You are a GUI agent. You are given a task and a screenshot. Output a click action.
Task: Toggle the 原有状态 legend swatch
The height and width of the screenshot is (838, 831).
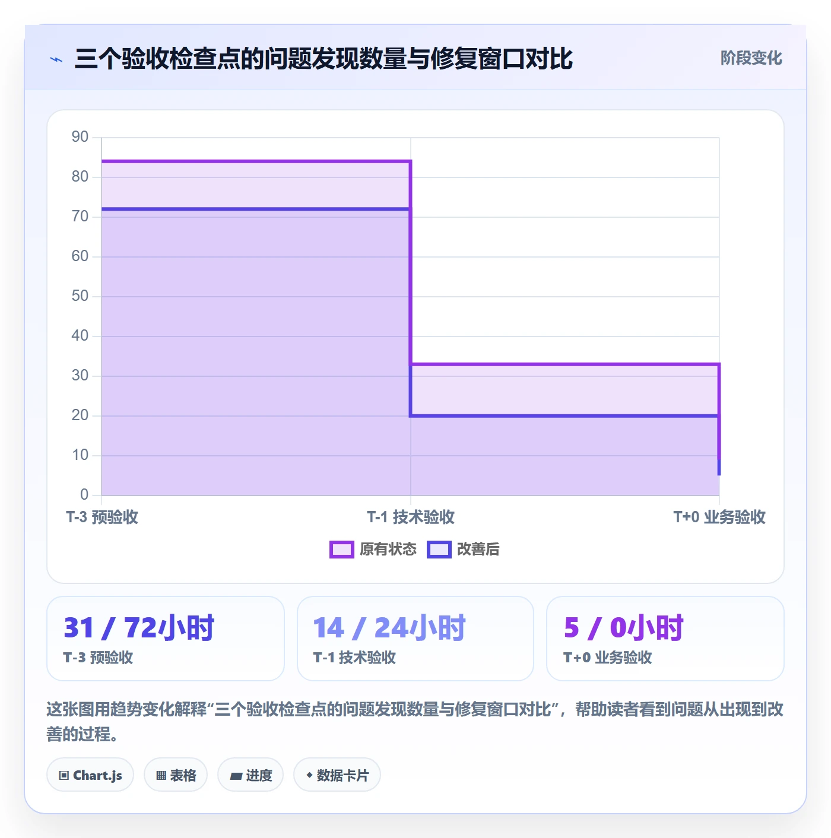point(341,550)
